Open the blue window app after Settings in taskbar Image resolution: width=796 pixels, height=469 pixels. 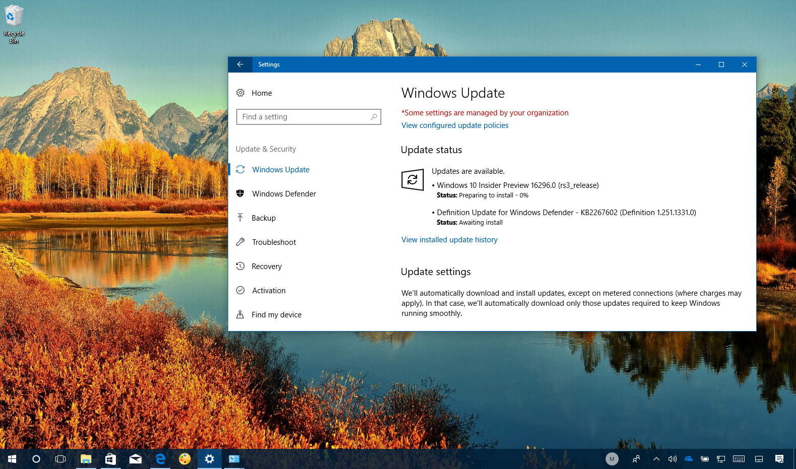click(x=234, y=459)
